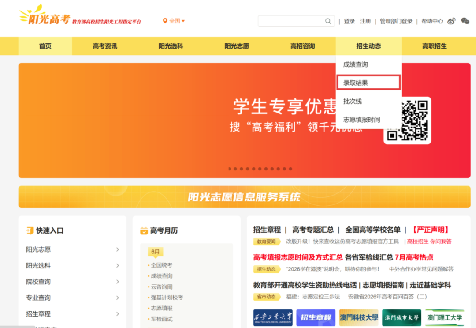Click 高考填报志愿时间及方式汇总 headline
This screenshot has height=328, width=476.
click(298, 257)
